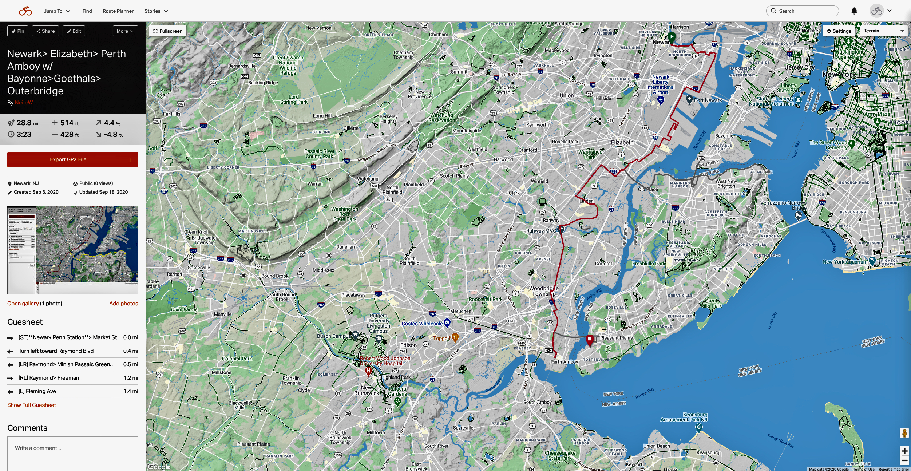This screenshot has height=471, width=911.
Task: Open export options three-dot menu
Action: pos(130,159)
